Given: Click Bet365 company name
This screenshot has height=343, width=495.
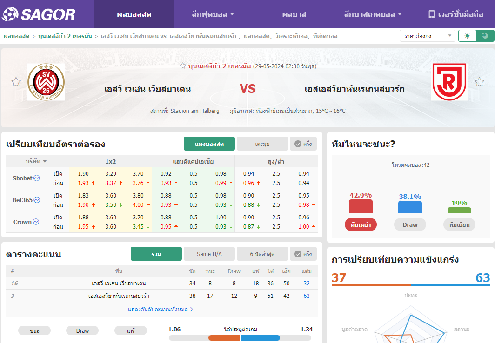Looking at the screenshot, I should tap(22, 200).
